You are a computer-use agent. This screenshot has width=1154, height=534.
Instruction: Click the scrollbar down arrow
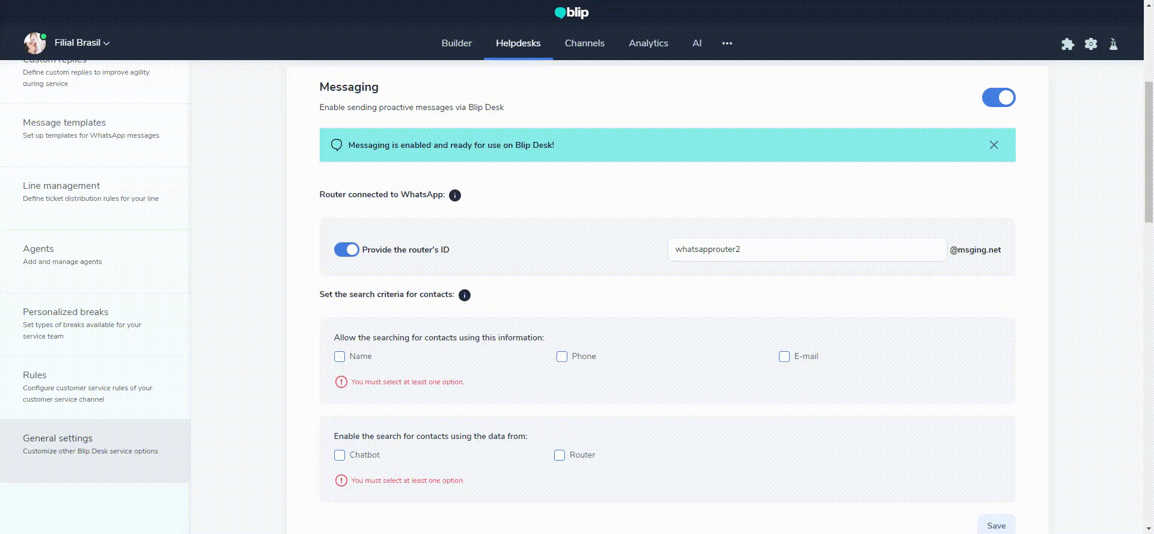pos(1149,529)
